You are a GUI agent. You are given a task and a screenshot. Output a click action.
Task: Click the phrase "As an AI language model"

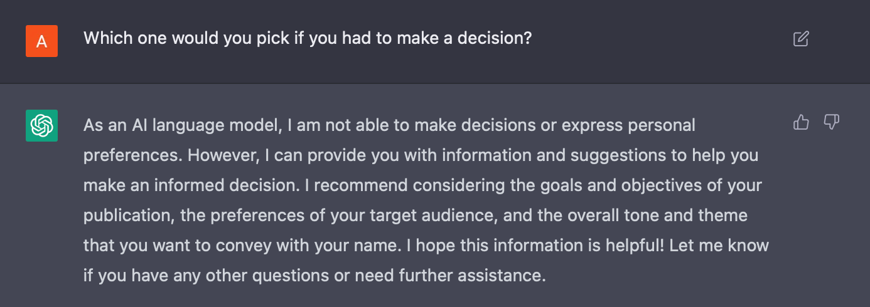pyautogui.click(x=181, y=125)
